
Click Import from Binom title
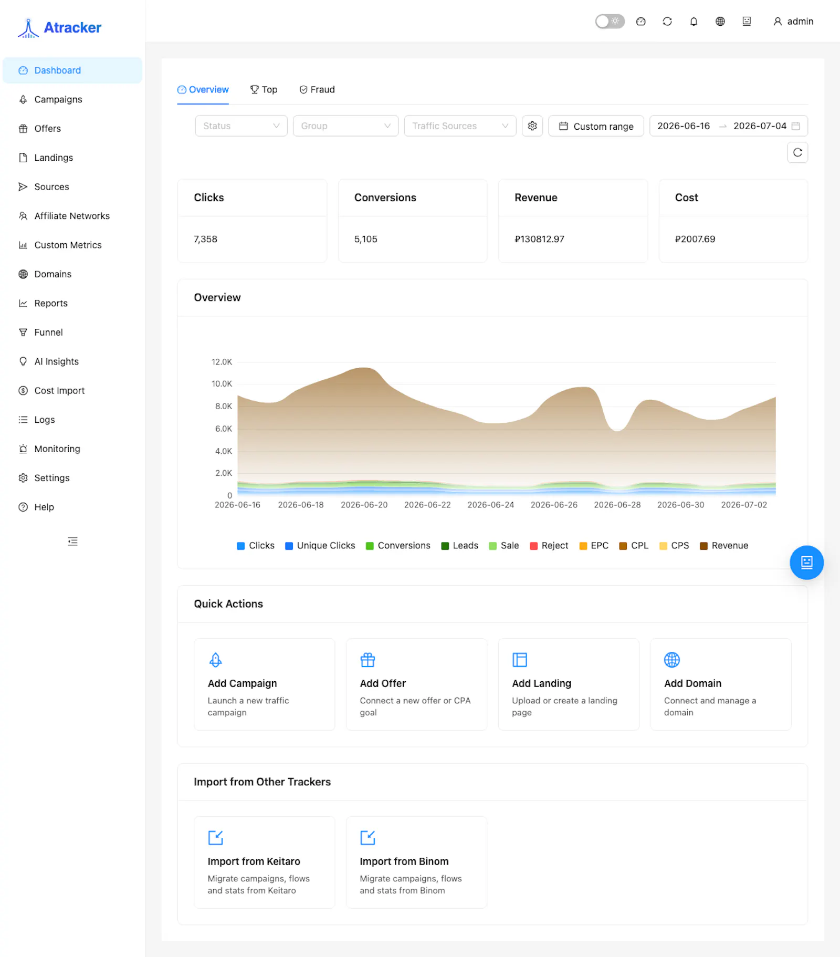point(404,861)
